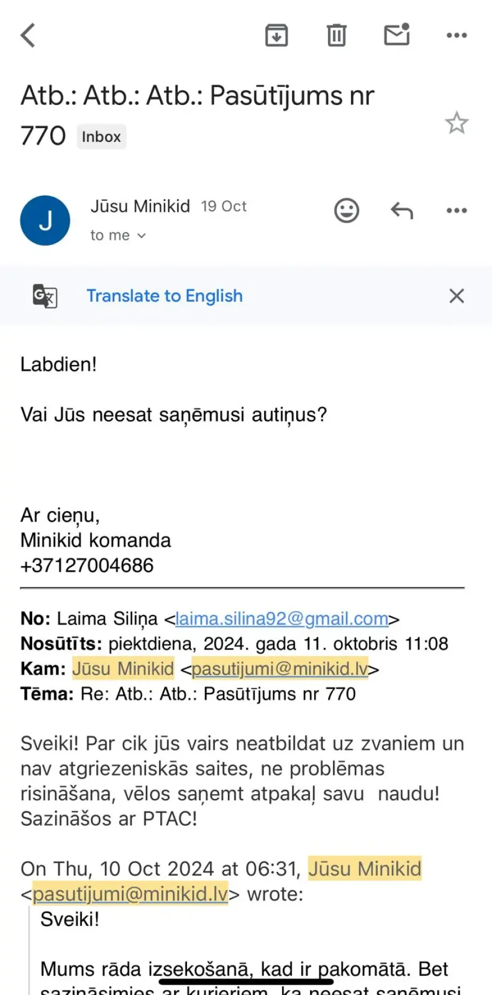Dismiss the translation banner
This screenshot has width=492, height=995.
(x=456, y=296)
